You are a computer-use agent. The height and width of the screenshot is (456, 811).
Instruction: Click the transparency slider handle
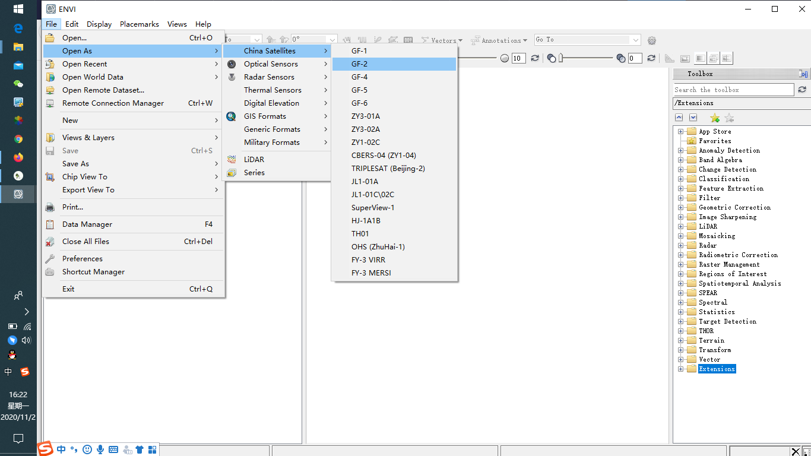560,58
